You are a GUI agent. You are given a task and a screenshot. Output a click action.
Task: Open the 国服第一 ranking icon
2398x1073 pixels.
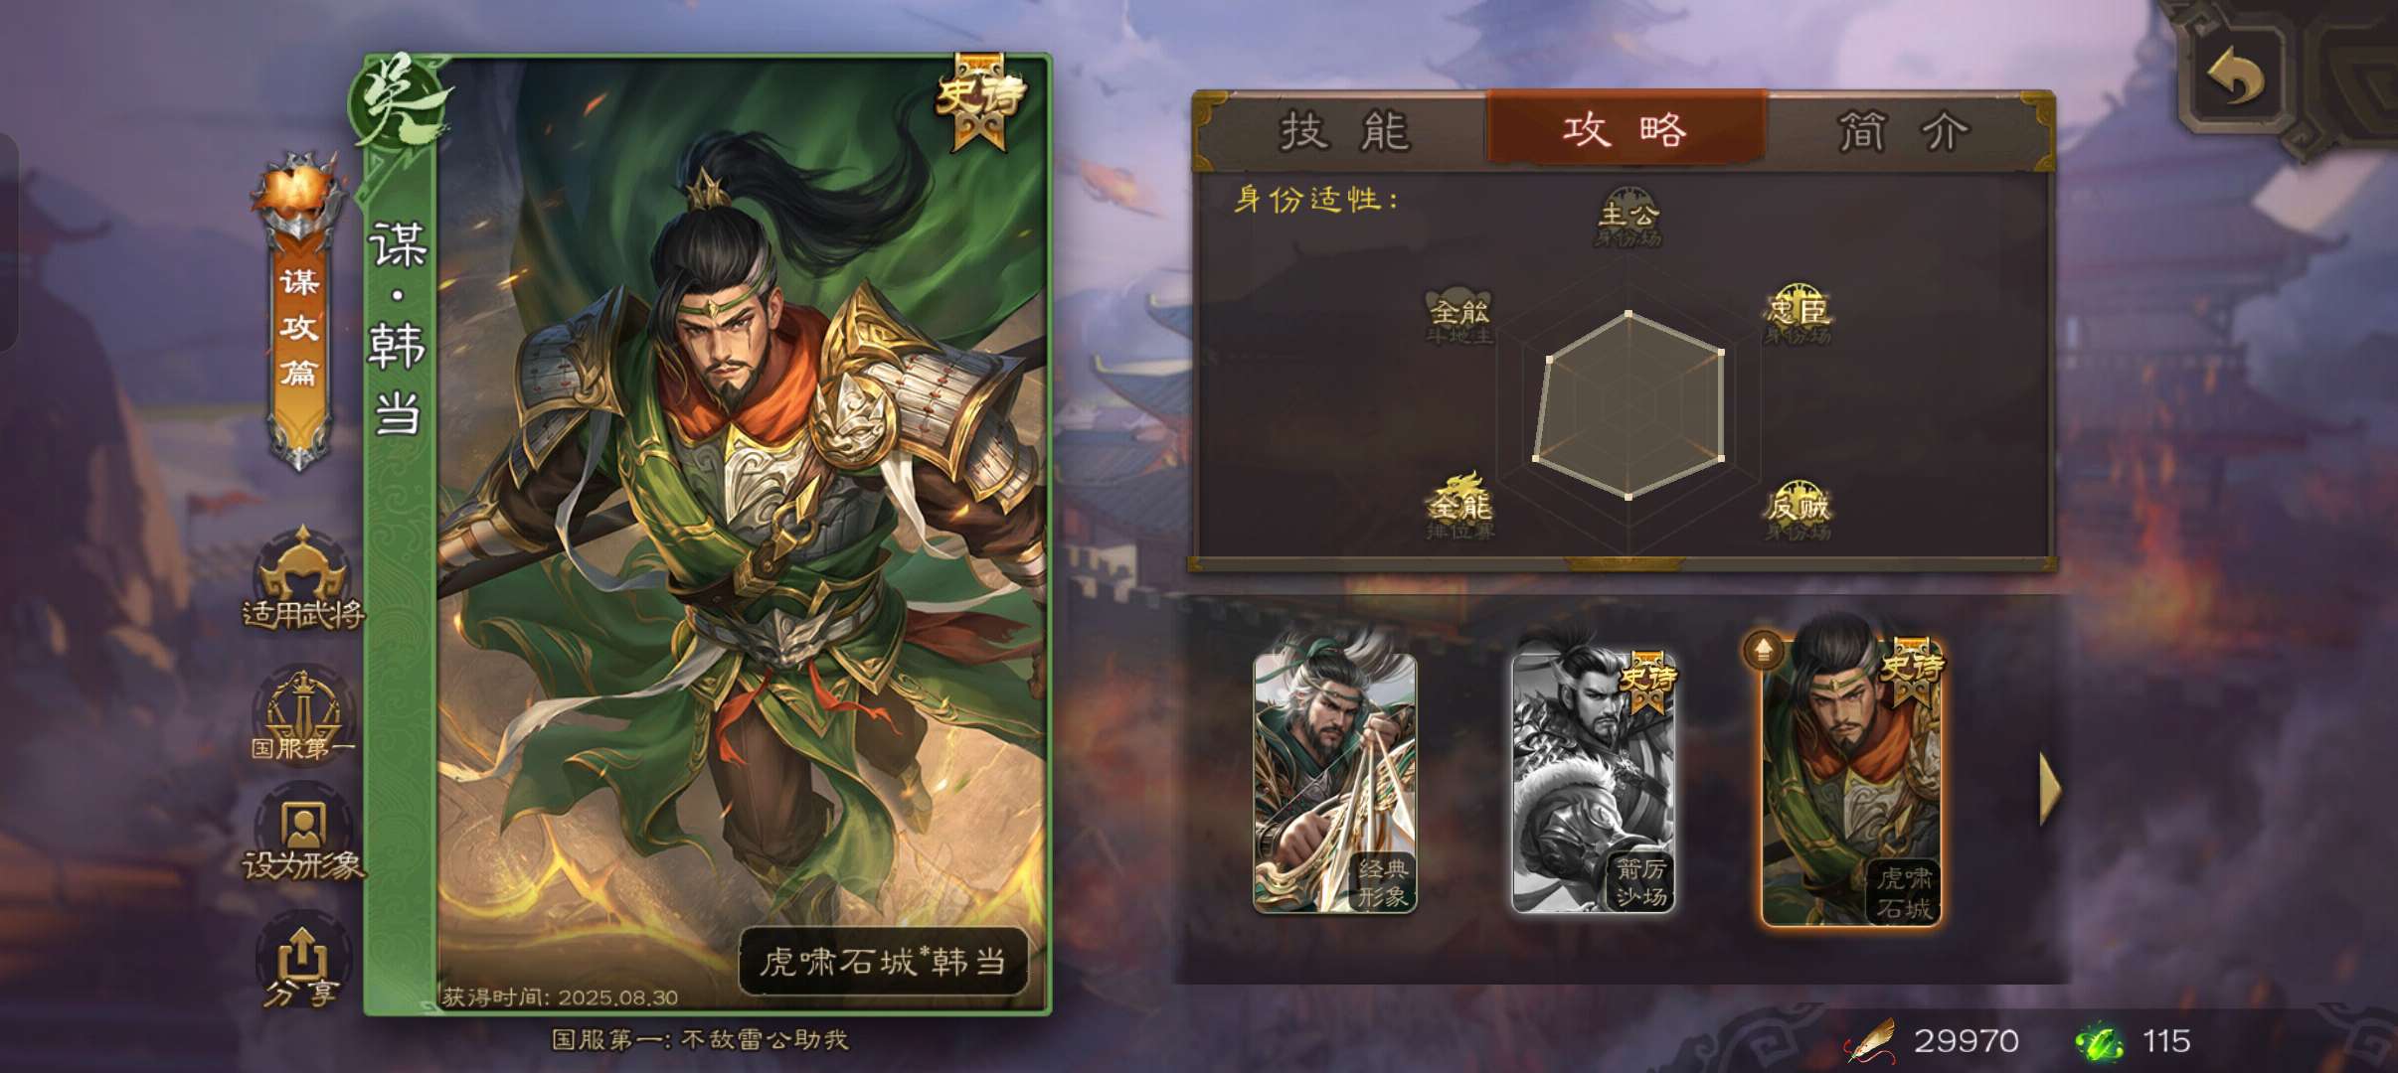303,715
